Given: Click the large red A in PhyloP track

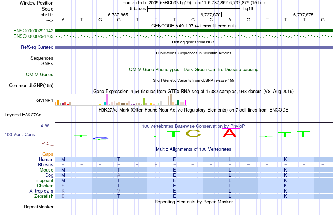Looking at the screenshot, I should pos(229,133).
